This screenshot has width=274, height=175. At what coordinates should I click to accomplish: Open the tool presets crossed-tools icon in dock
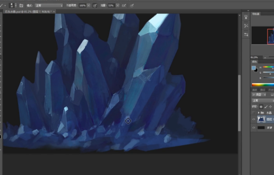(246, 26)
